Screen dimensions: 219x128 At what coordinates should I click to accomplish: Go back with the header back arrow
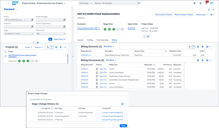point(8,3)
